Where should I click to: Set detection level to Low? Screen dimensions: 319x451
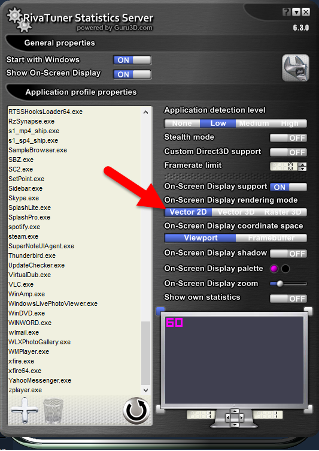[x=218, y=124]
